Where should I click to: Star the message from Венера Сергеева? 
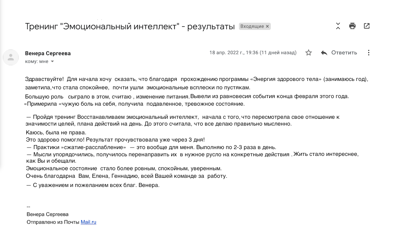(308, 53)
